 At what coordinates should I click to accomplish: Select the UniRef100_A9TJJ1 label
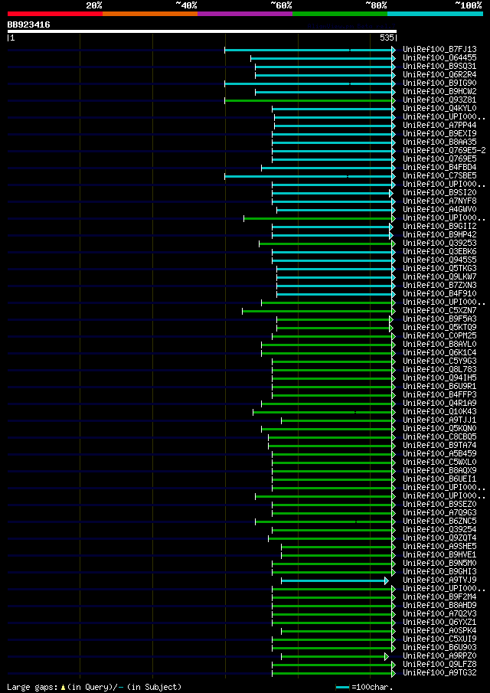click(439, 420)
